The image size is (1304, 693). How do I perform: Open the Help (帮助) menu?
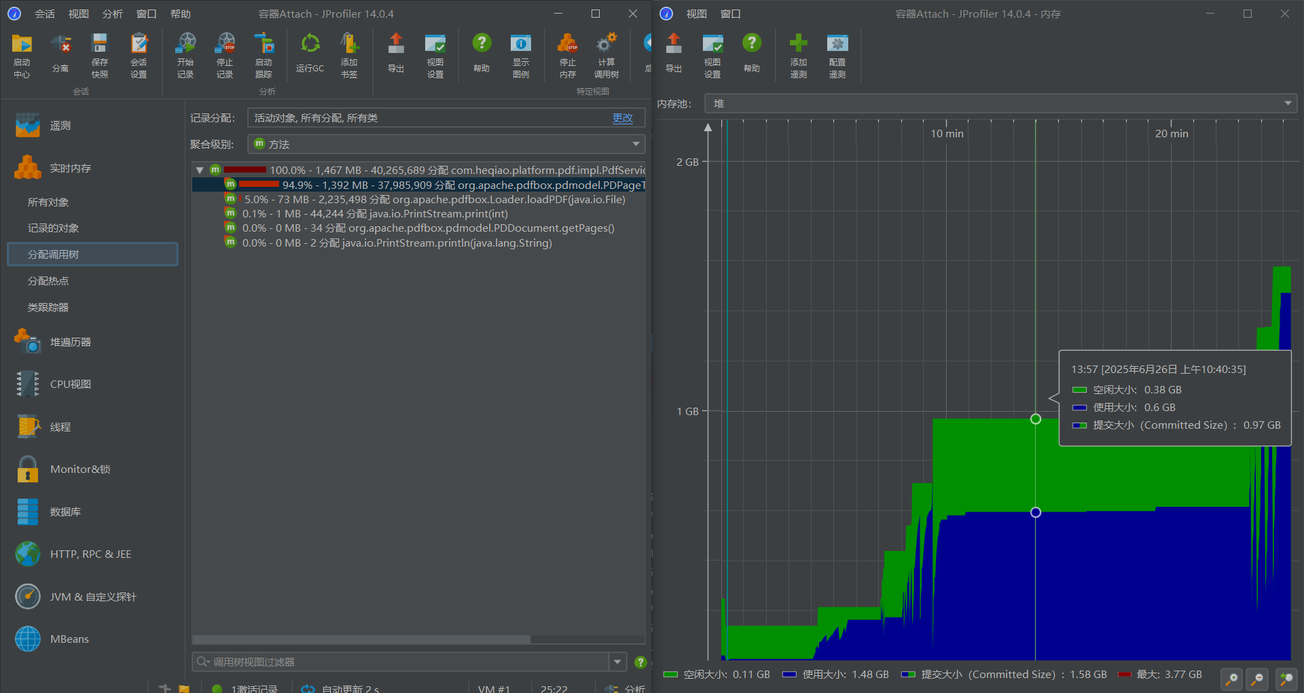tap(181, 14)
